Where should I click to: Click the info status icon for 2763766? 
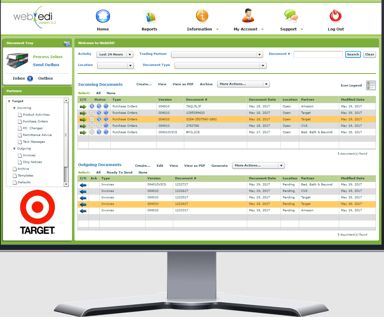(106, 126)
